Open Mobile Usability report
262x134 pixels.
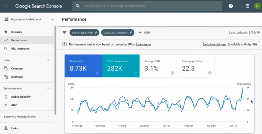coord(27,97)
